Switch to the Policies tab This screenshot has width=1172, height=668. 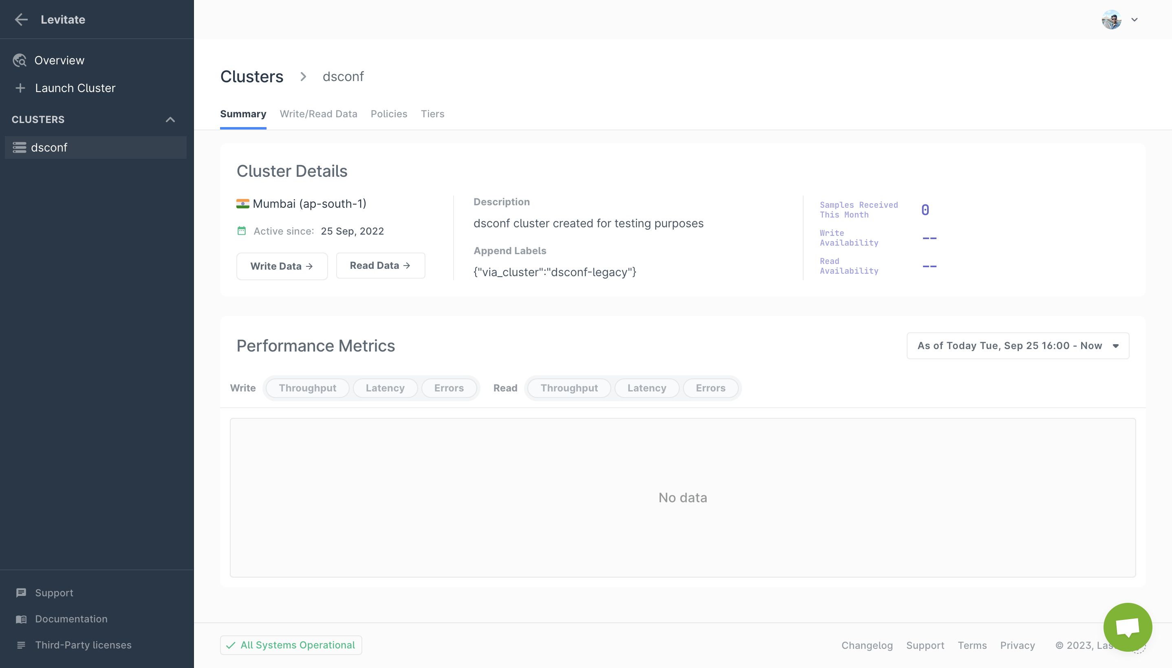click(x=389, y=114)
